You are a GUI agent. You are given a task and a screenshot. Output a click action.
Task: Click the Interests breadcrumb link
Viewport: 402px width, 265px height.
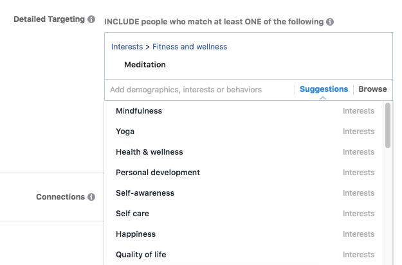127,47
